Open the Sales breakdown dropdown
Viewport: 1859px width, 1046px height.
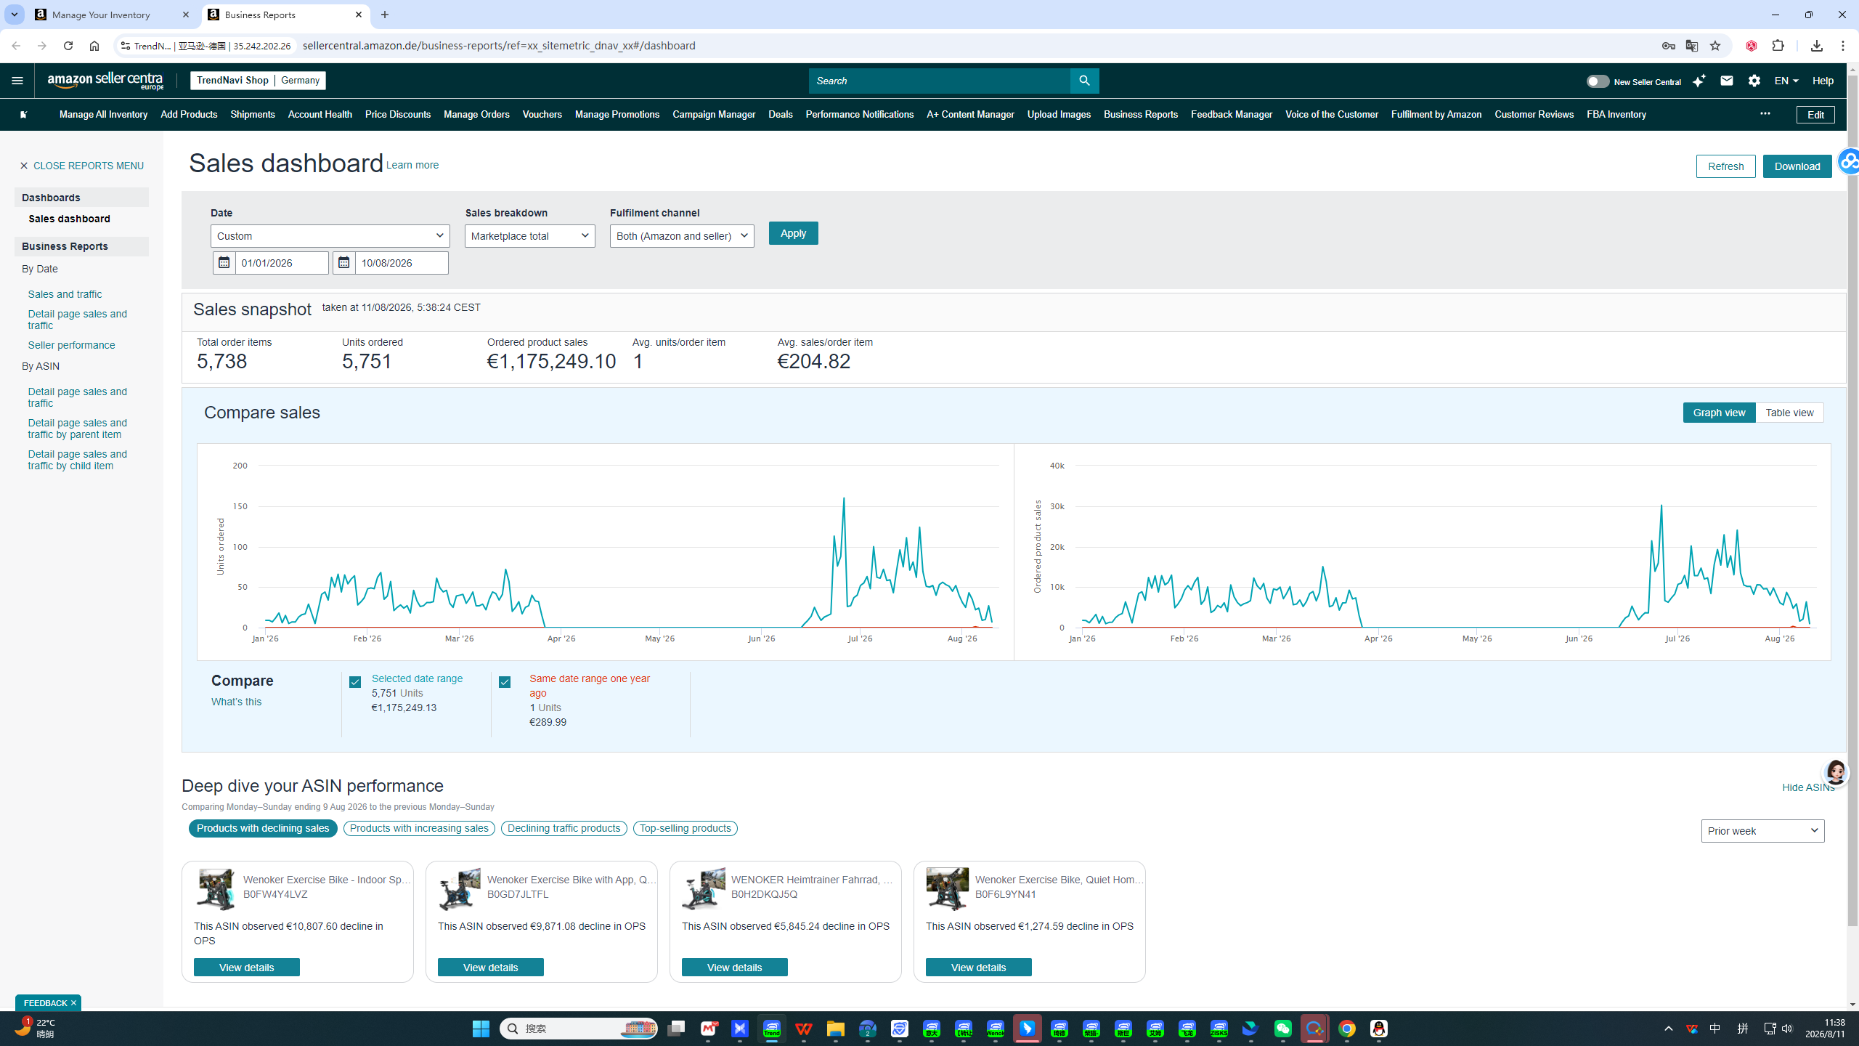point(529,236)
